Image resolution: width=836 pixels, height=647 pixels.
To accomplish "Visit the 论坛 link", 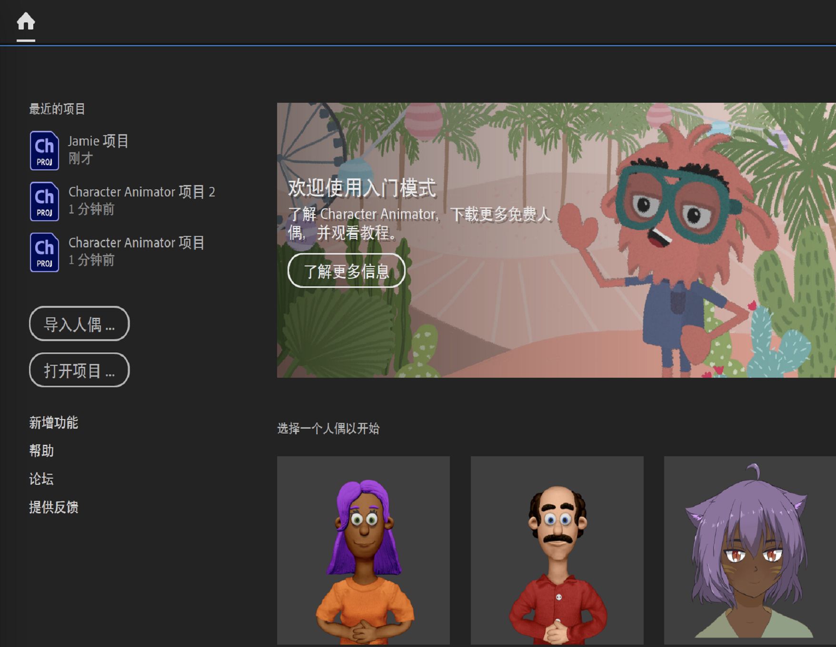I will tap(41, 479).
